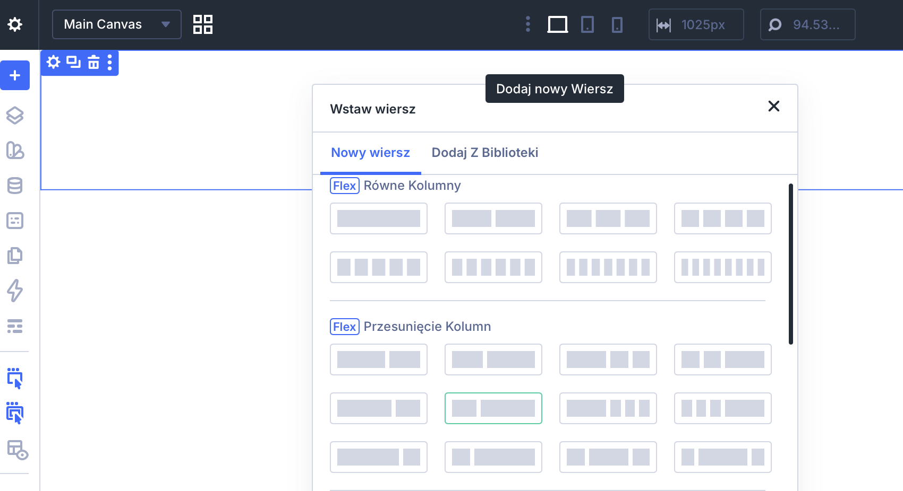
Task: Expand the Main Canvas dropdown
Action: coord(116,24)
